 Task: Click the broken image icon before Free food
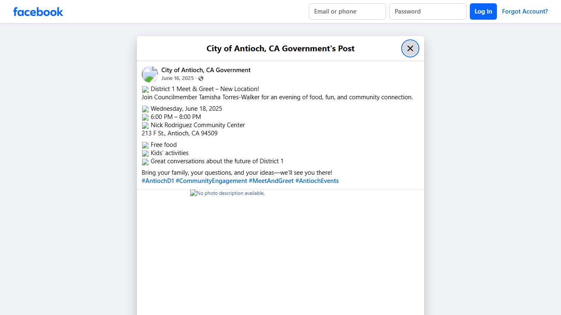145,145
